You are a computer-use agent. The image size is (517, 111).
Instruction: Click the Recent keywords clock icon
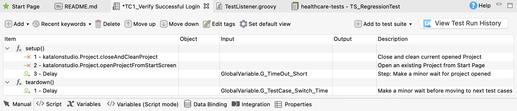coord(36,24)
